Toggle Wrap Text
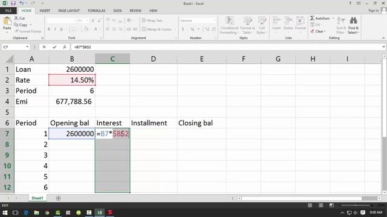This screenshot has width=387, height=217. [x=152, y=20]
